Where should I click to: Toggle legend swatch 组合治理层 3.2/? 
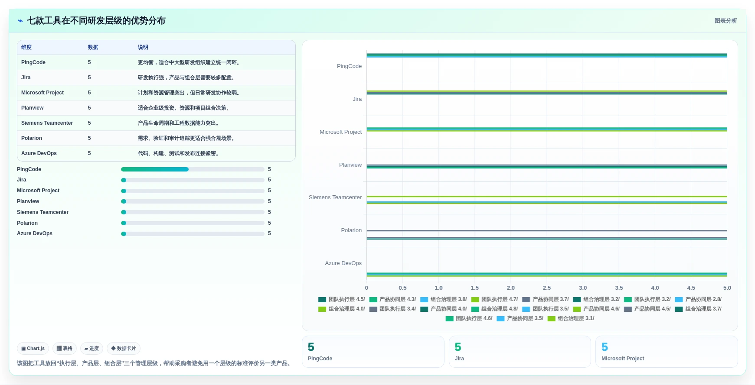[577, 299]
